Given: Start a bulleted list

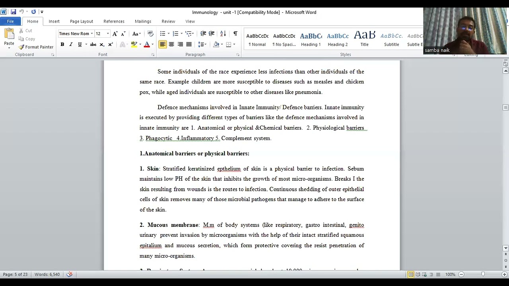Looking at the screenshot, I should pyautogui.click(x=163, y=34).
